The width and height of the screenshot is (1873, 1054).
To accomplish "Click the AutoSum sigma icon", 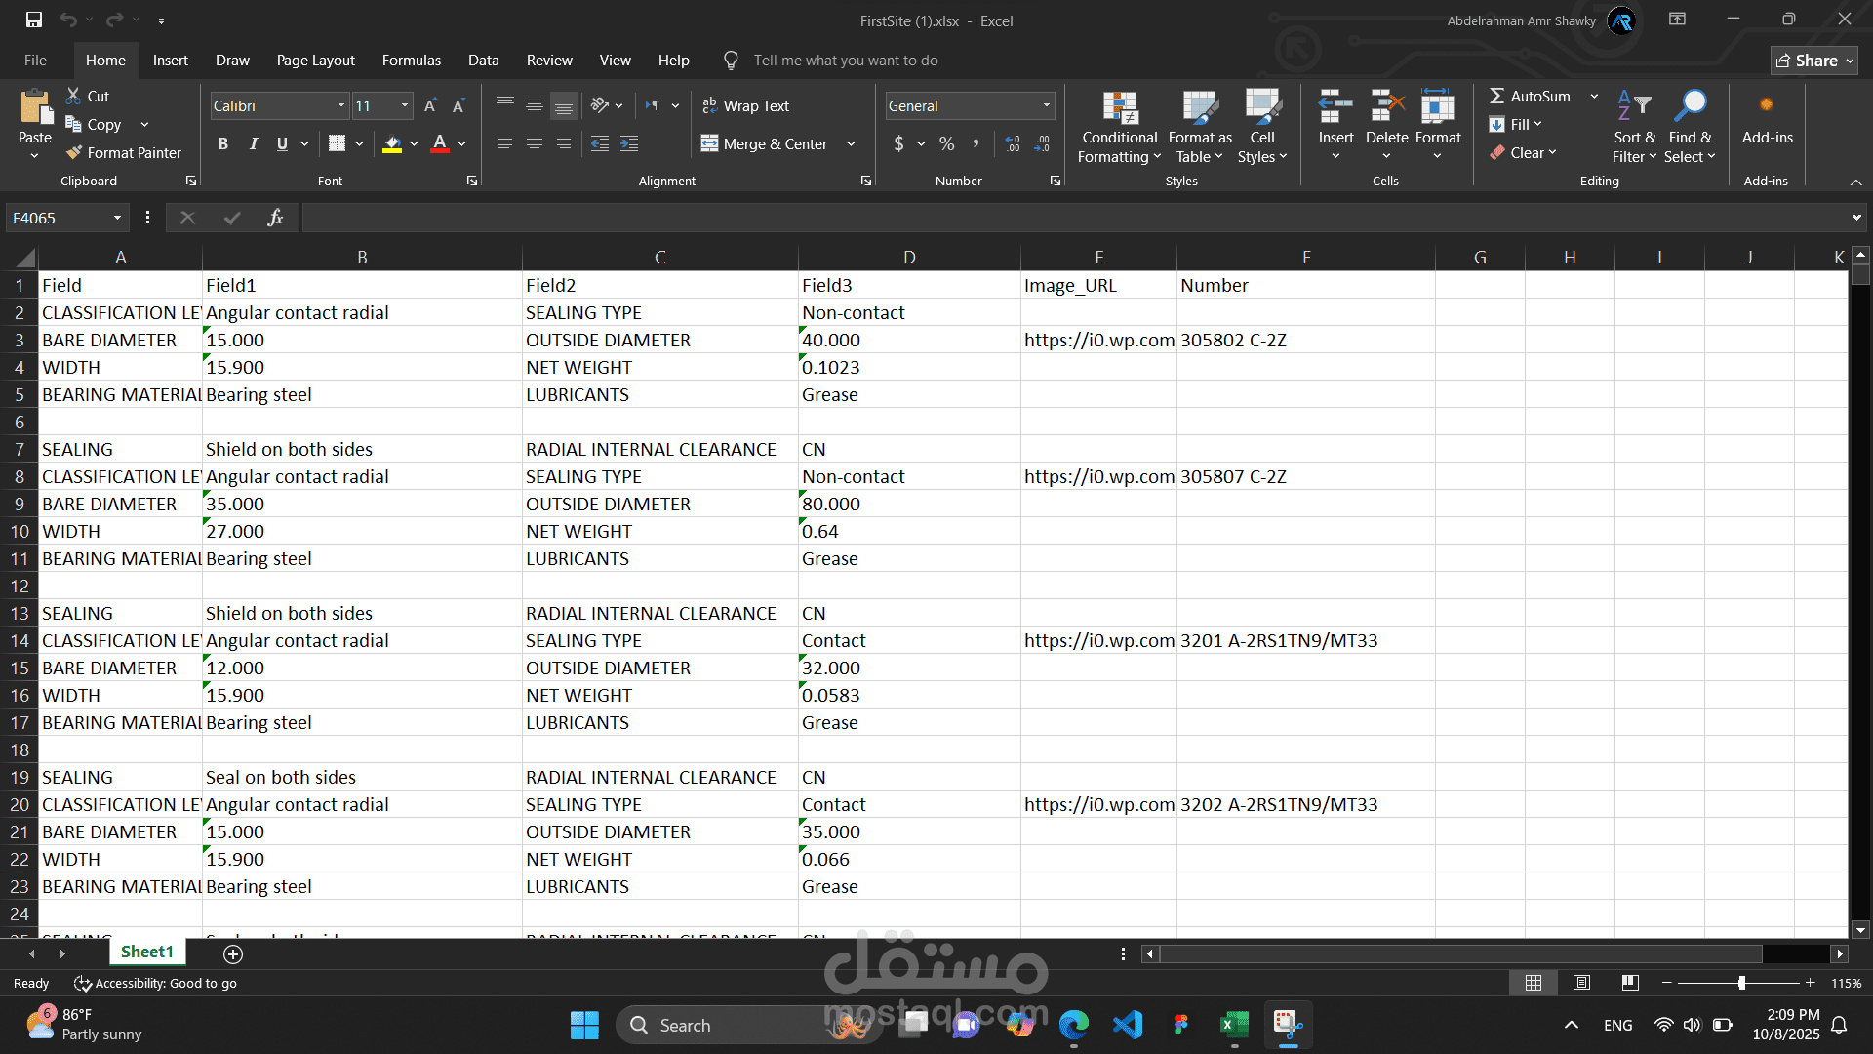I will [1496, 96].
